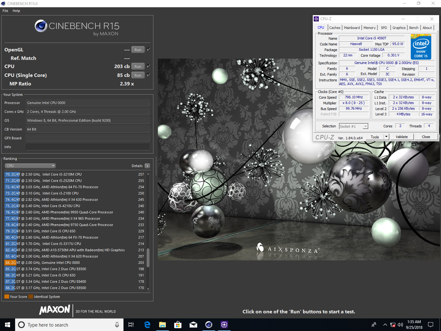
Task: Switch to CPU-Z About tab
Action: coord(427,28)
